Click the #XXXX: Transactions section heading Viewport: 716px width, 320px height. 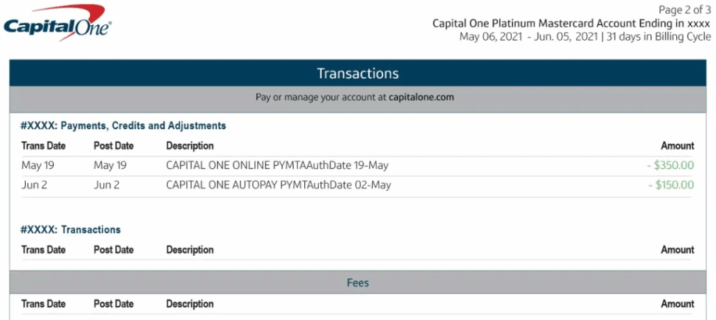pos(71,230)
